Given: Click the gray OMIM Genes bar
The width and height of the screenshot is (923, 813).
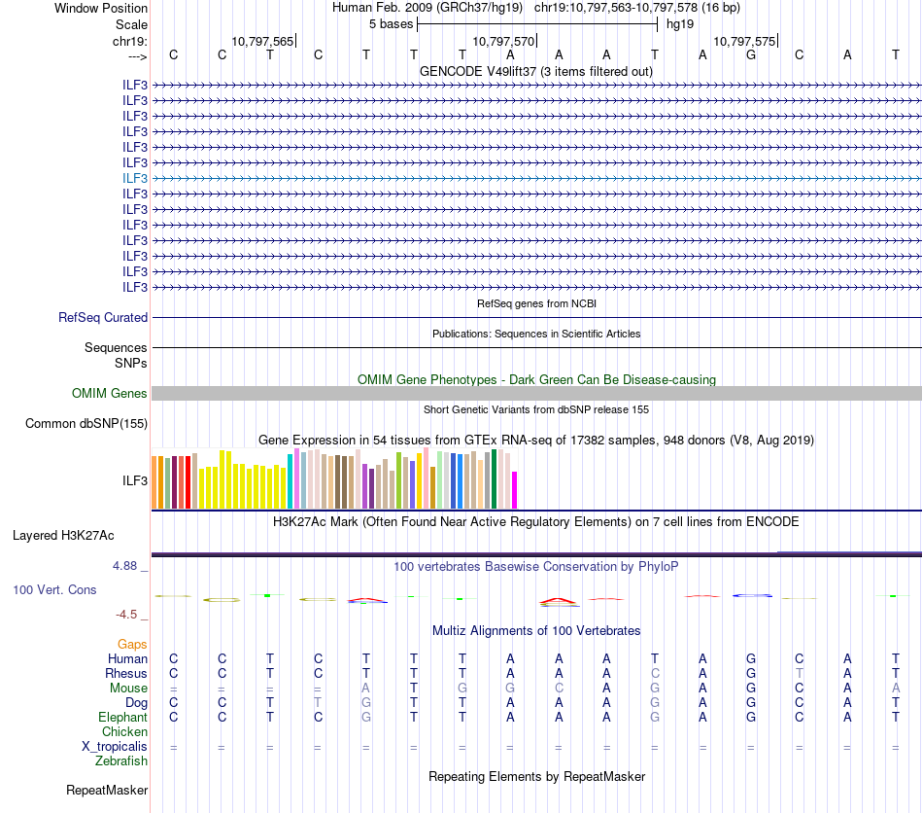Looking at the screenshot, I should [536, 394].
